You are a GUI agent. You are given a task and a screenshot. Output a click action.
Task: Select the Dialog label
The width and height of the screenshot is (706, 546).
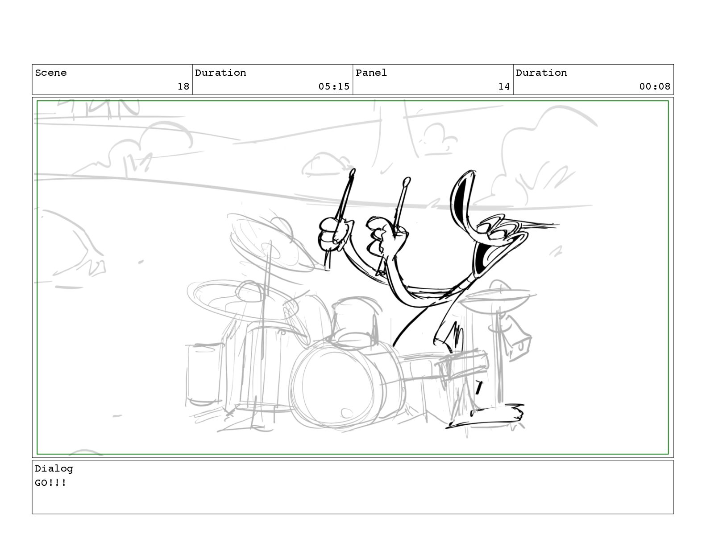coord(54,468)
